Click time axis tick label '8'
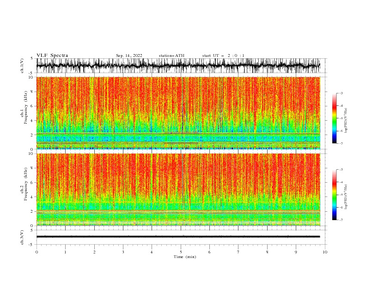The image size is (366, 283). (x=267, y=252)
